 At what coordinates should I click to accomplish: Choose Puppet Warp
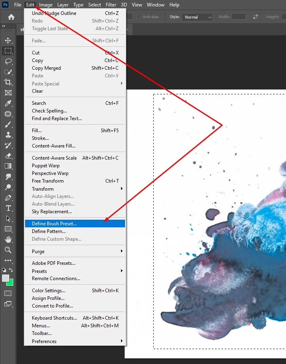coord(75,166)
